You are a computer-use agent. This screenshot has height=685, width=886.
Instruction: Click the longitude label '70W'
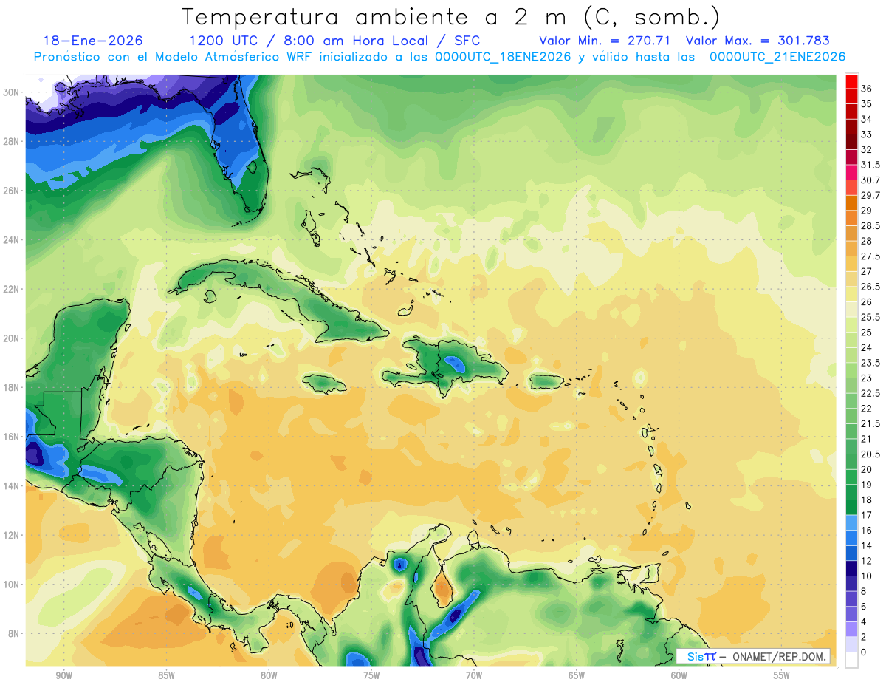(474, 675)
